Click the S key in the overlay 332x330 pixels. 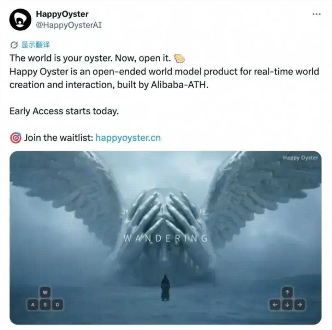click(x=45, y=305)
